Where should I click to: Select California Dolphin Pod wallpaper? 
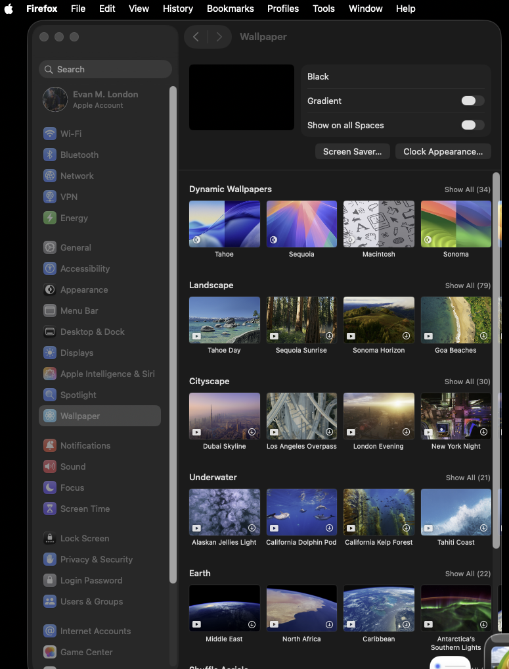301,512
